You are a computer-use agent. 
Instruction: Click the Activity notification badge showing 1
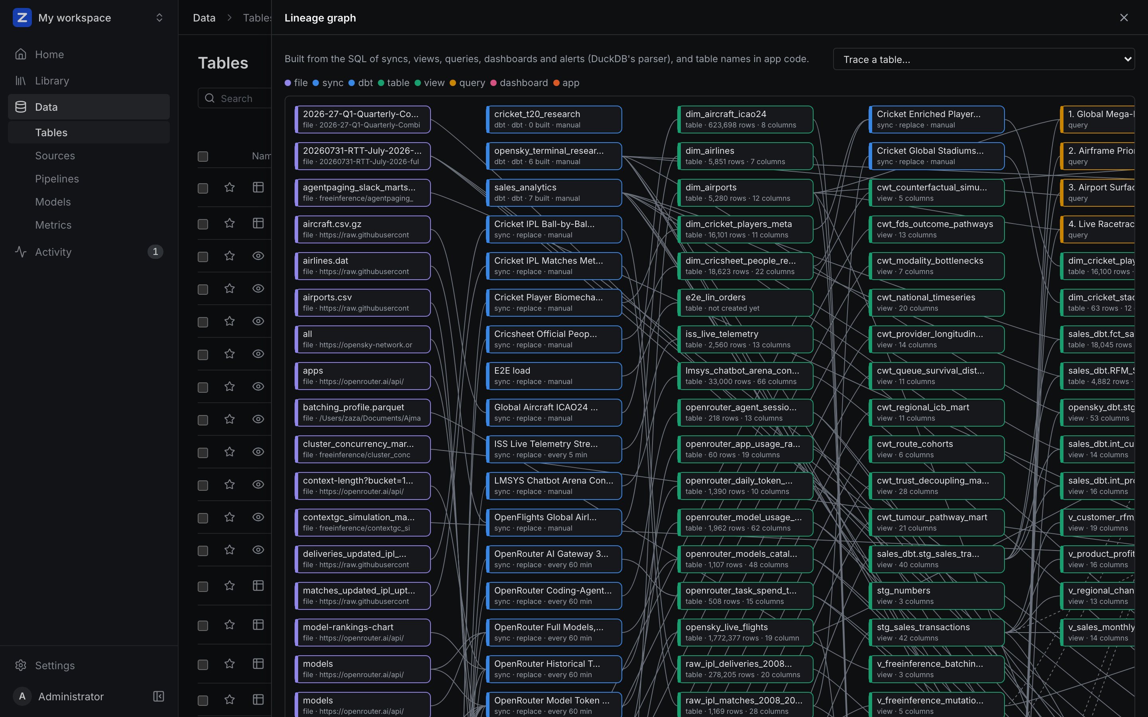point(155,252)
